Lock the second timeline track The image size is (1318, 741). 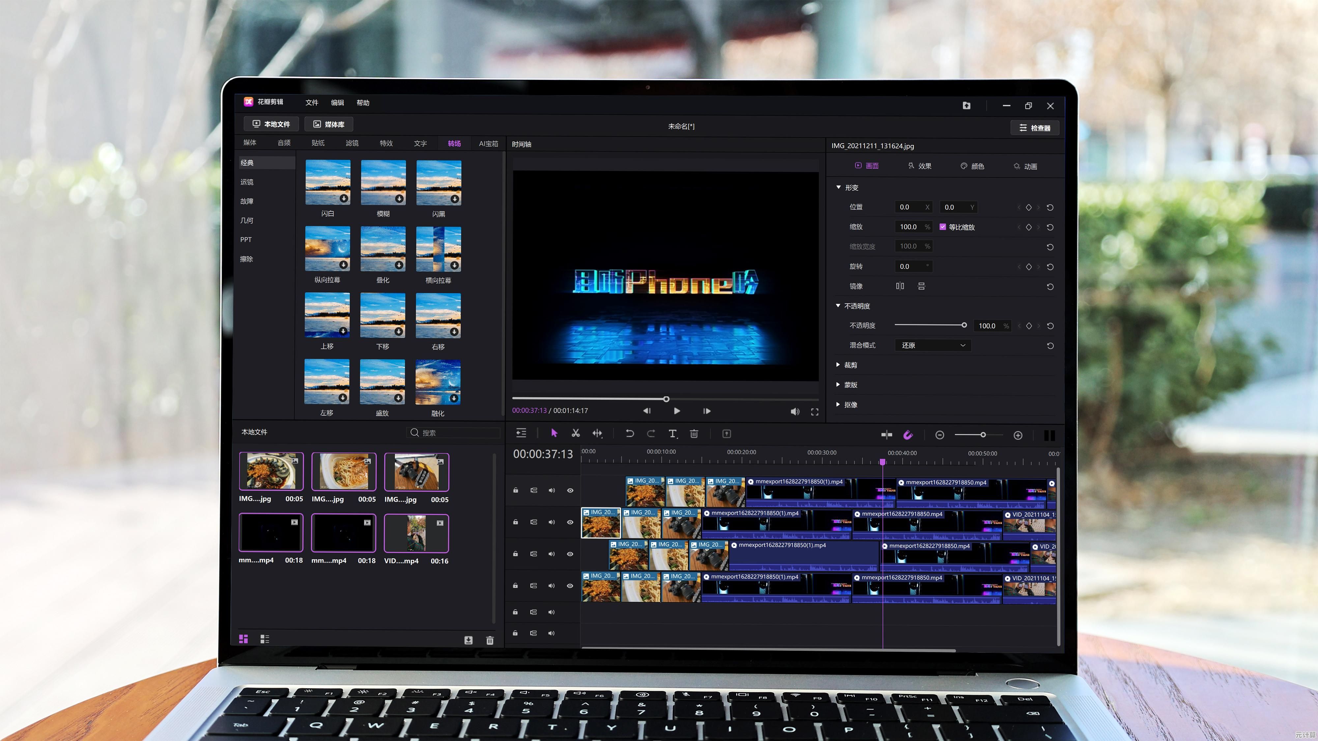tap(516, 522)
